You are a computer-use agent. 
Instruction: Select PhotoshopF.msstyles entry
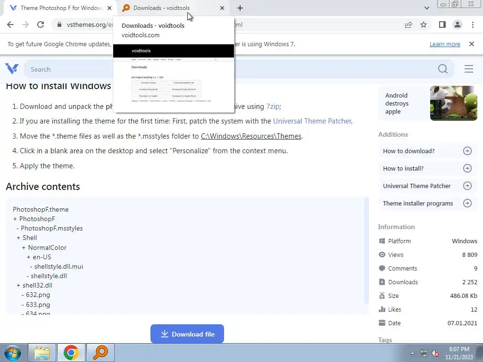coord(52,229)
